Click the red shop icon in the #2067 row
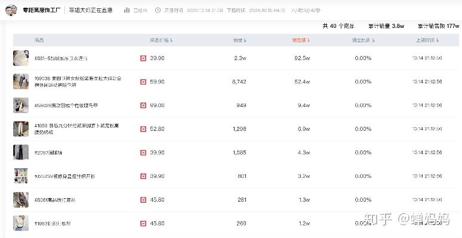 point(143,152)
